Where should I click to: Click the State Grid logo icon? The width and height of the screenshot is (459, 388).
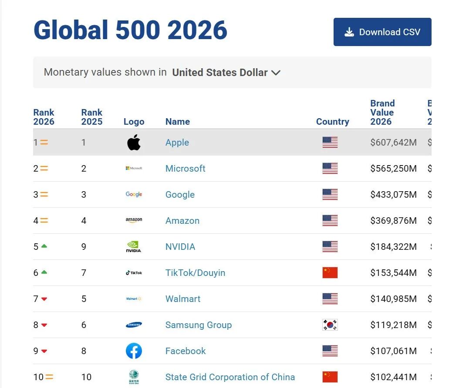[134, 377]
